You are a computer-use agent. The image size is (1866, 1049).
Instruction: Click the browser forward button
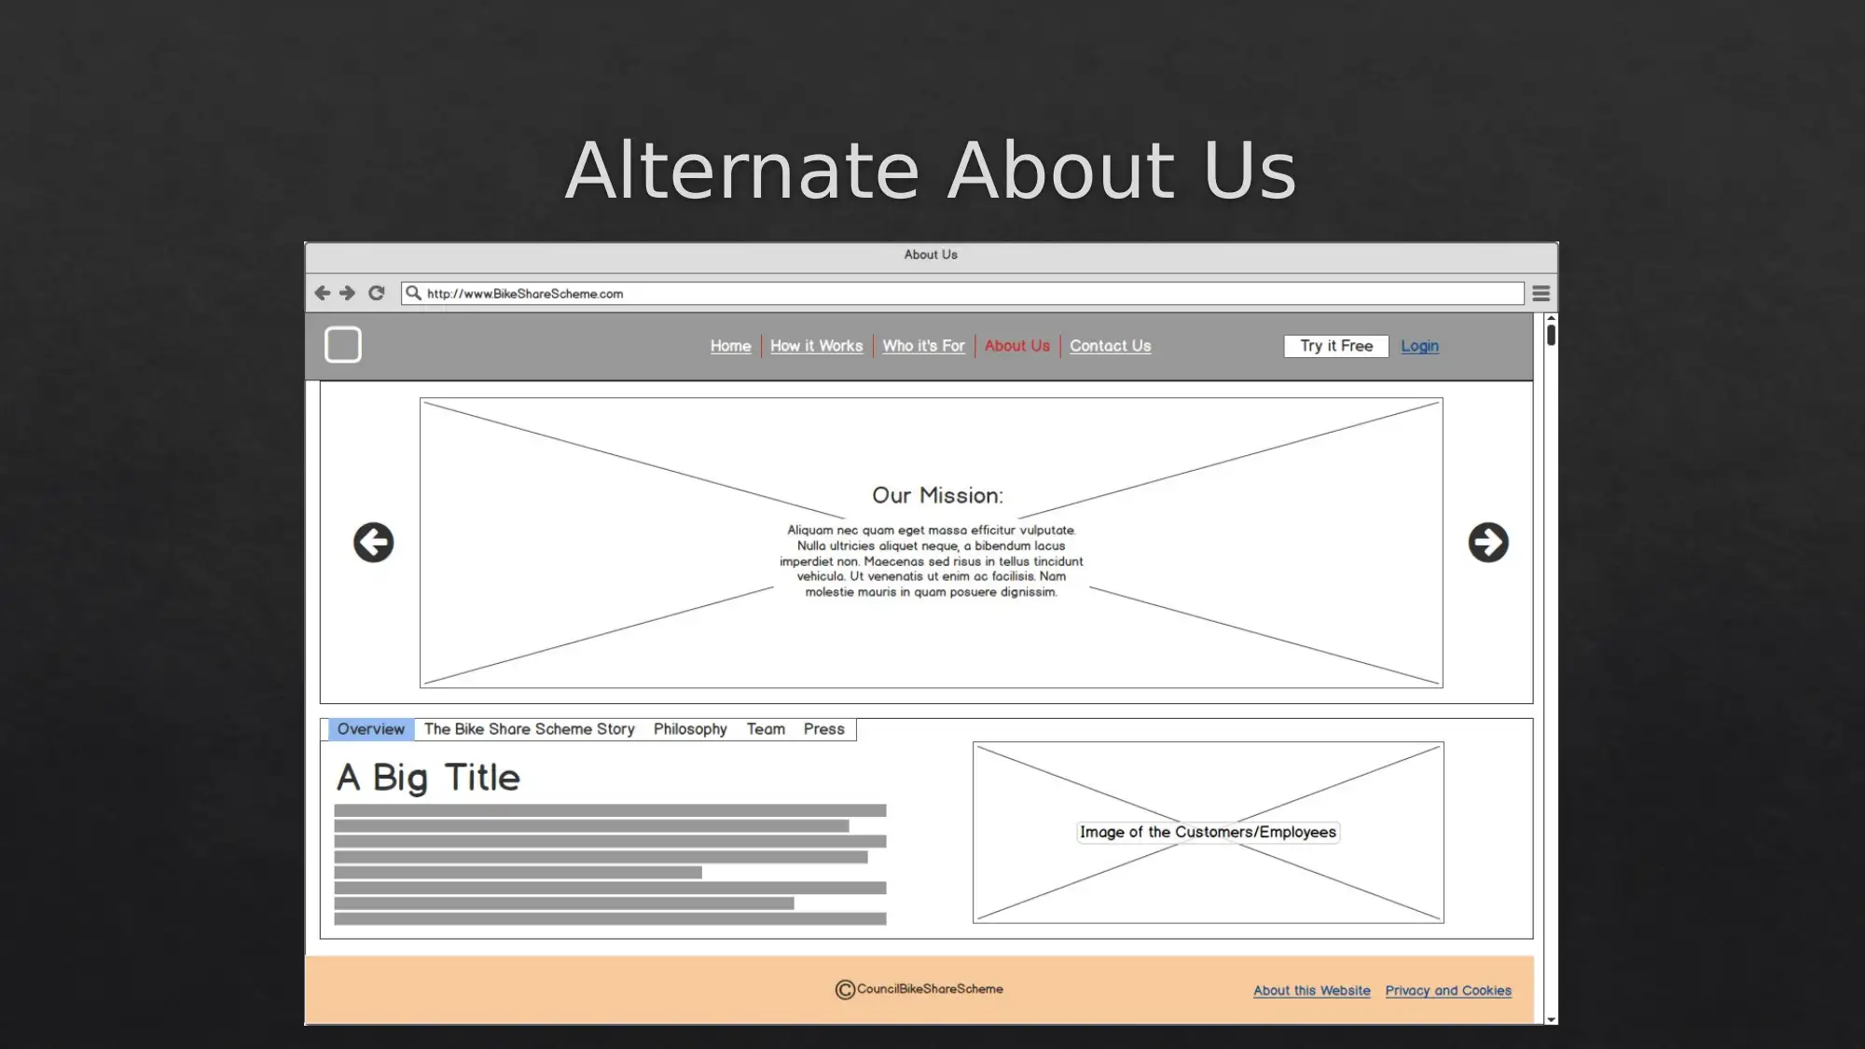[x=345, y=292]
